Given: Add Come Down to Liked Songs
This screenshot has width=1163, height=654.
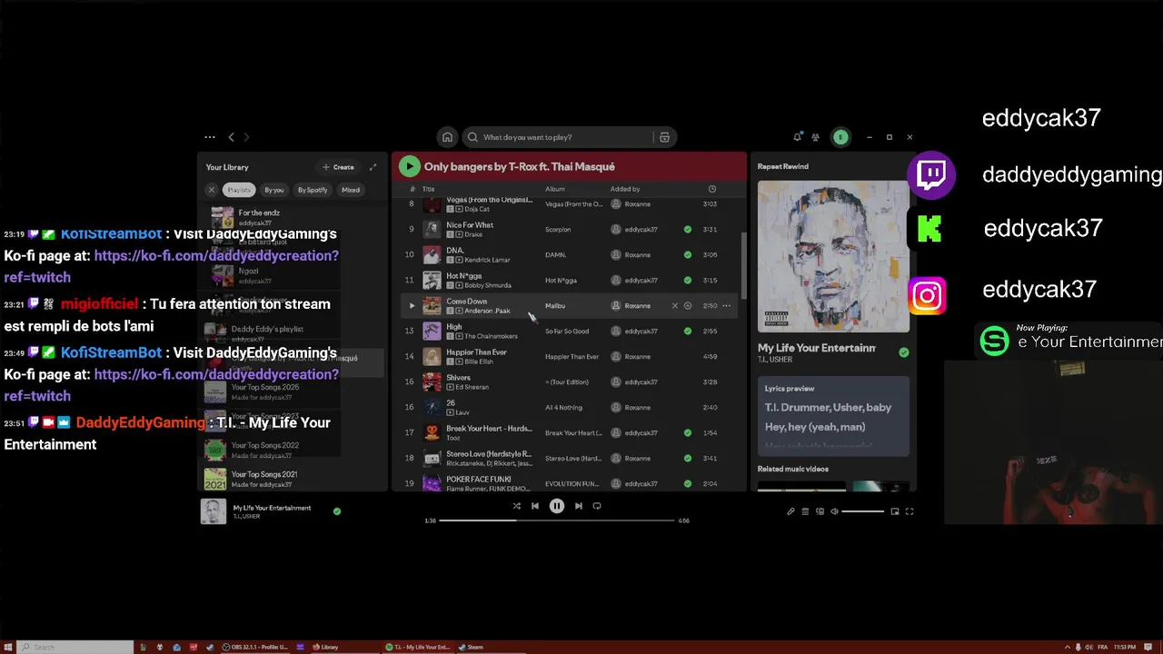Looking at the screenshot, I should (x=688, y=306).
